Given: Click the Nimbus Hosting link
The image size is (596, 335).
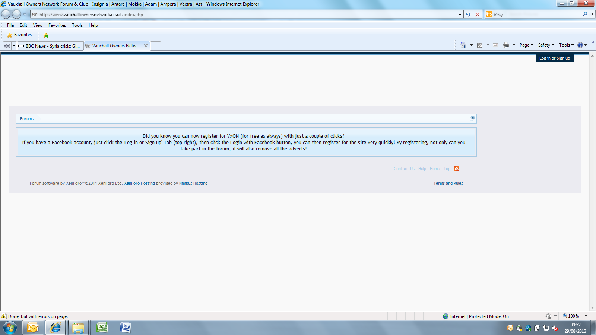Looking at the screenshot, I should [193, 183].
